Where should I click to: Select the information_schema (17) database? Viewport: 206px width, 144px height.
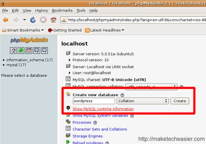click(29, 60)
